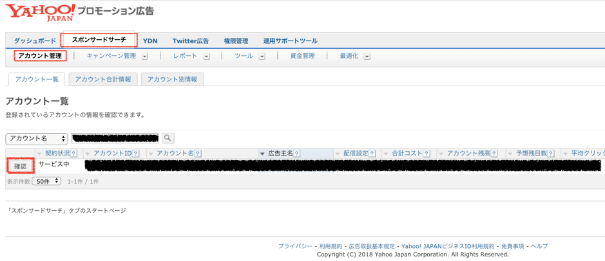Screen dimensions: 605x261
Task: Click help icon beside 配信設定 column
Action: point(372,154)
